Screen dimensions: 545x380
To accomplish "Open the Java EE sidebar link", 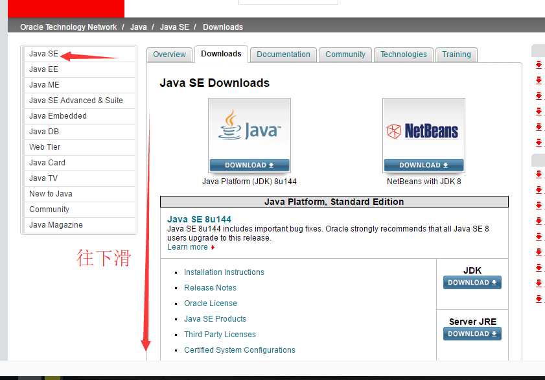I will click(x=43, y=69).
